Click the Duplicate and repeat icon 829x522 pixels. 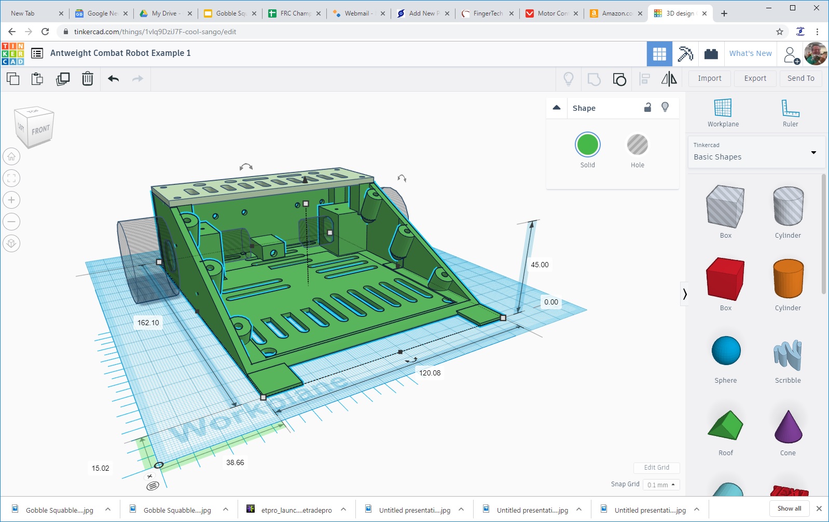[63, 79]
